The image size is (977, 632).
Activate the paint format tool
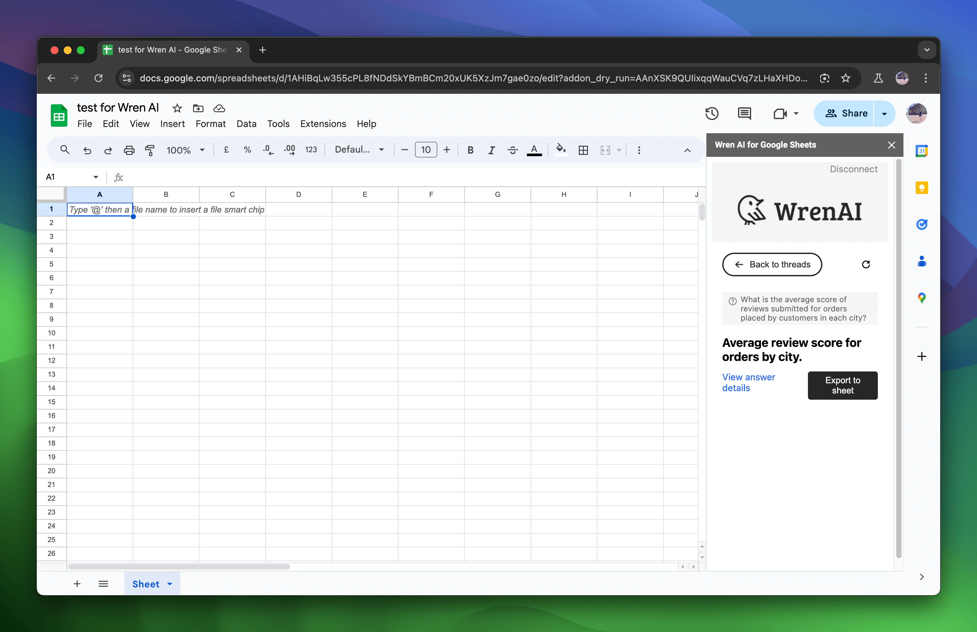[x=150, y=150]
